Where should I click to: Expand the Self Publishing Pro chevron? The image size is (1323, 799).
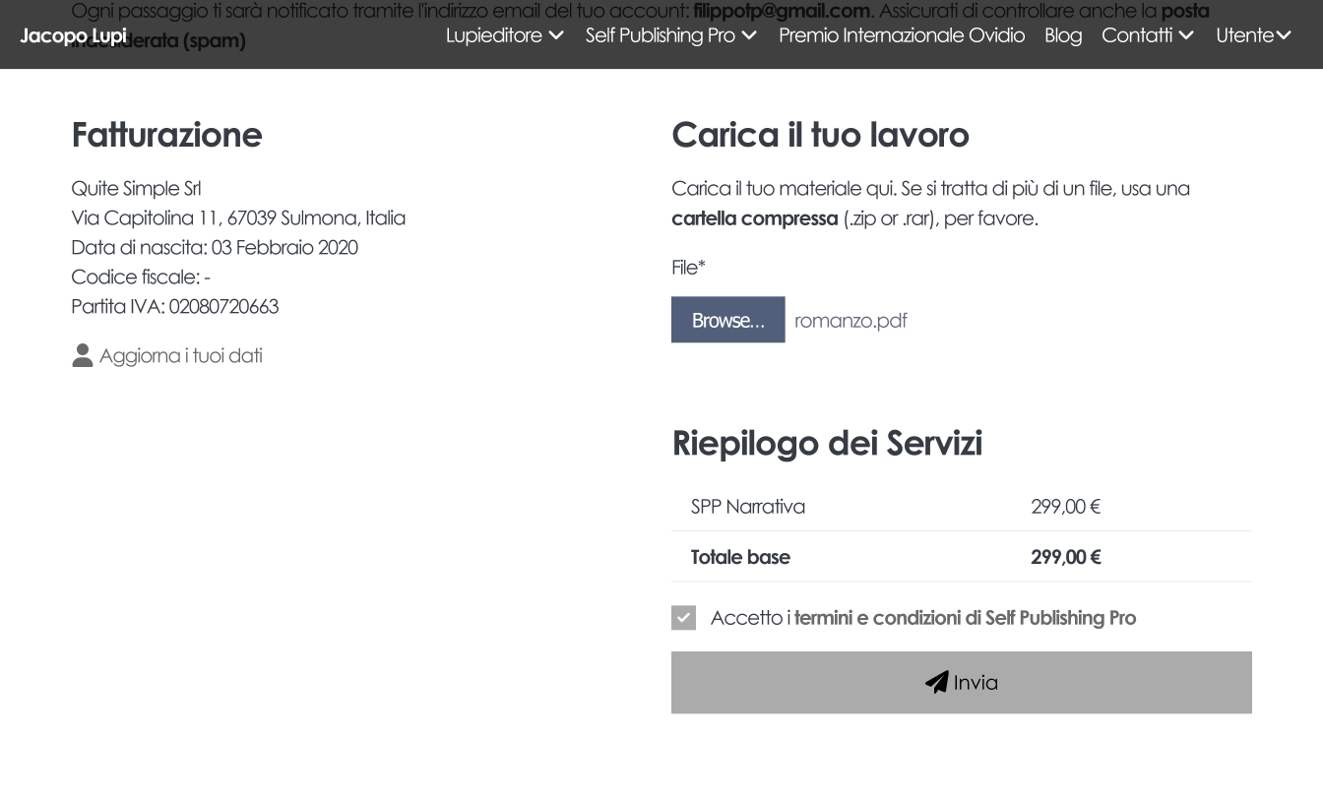[749, 35]
